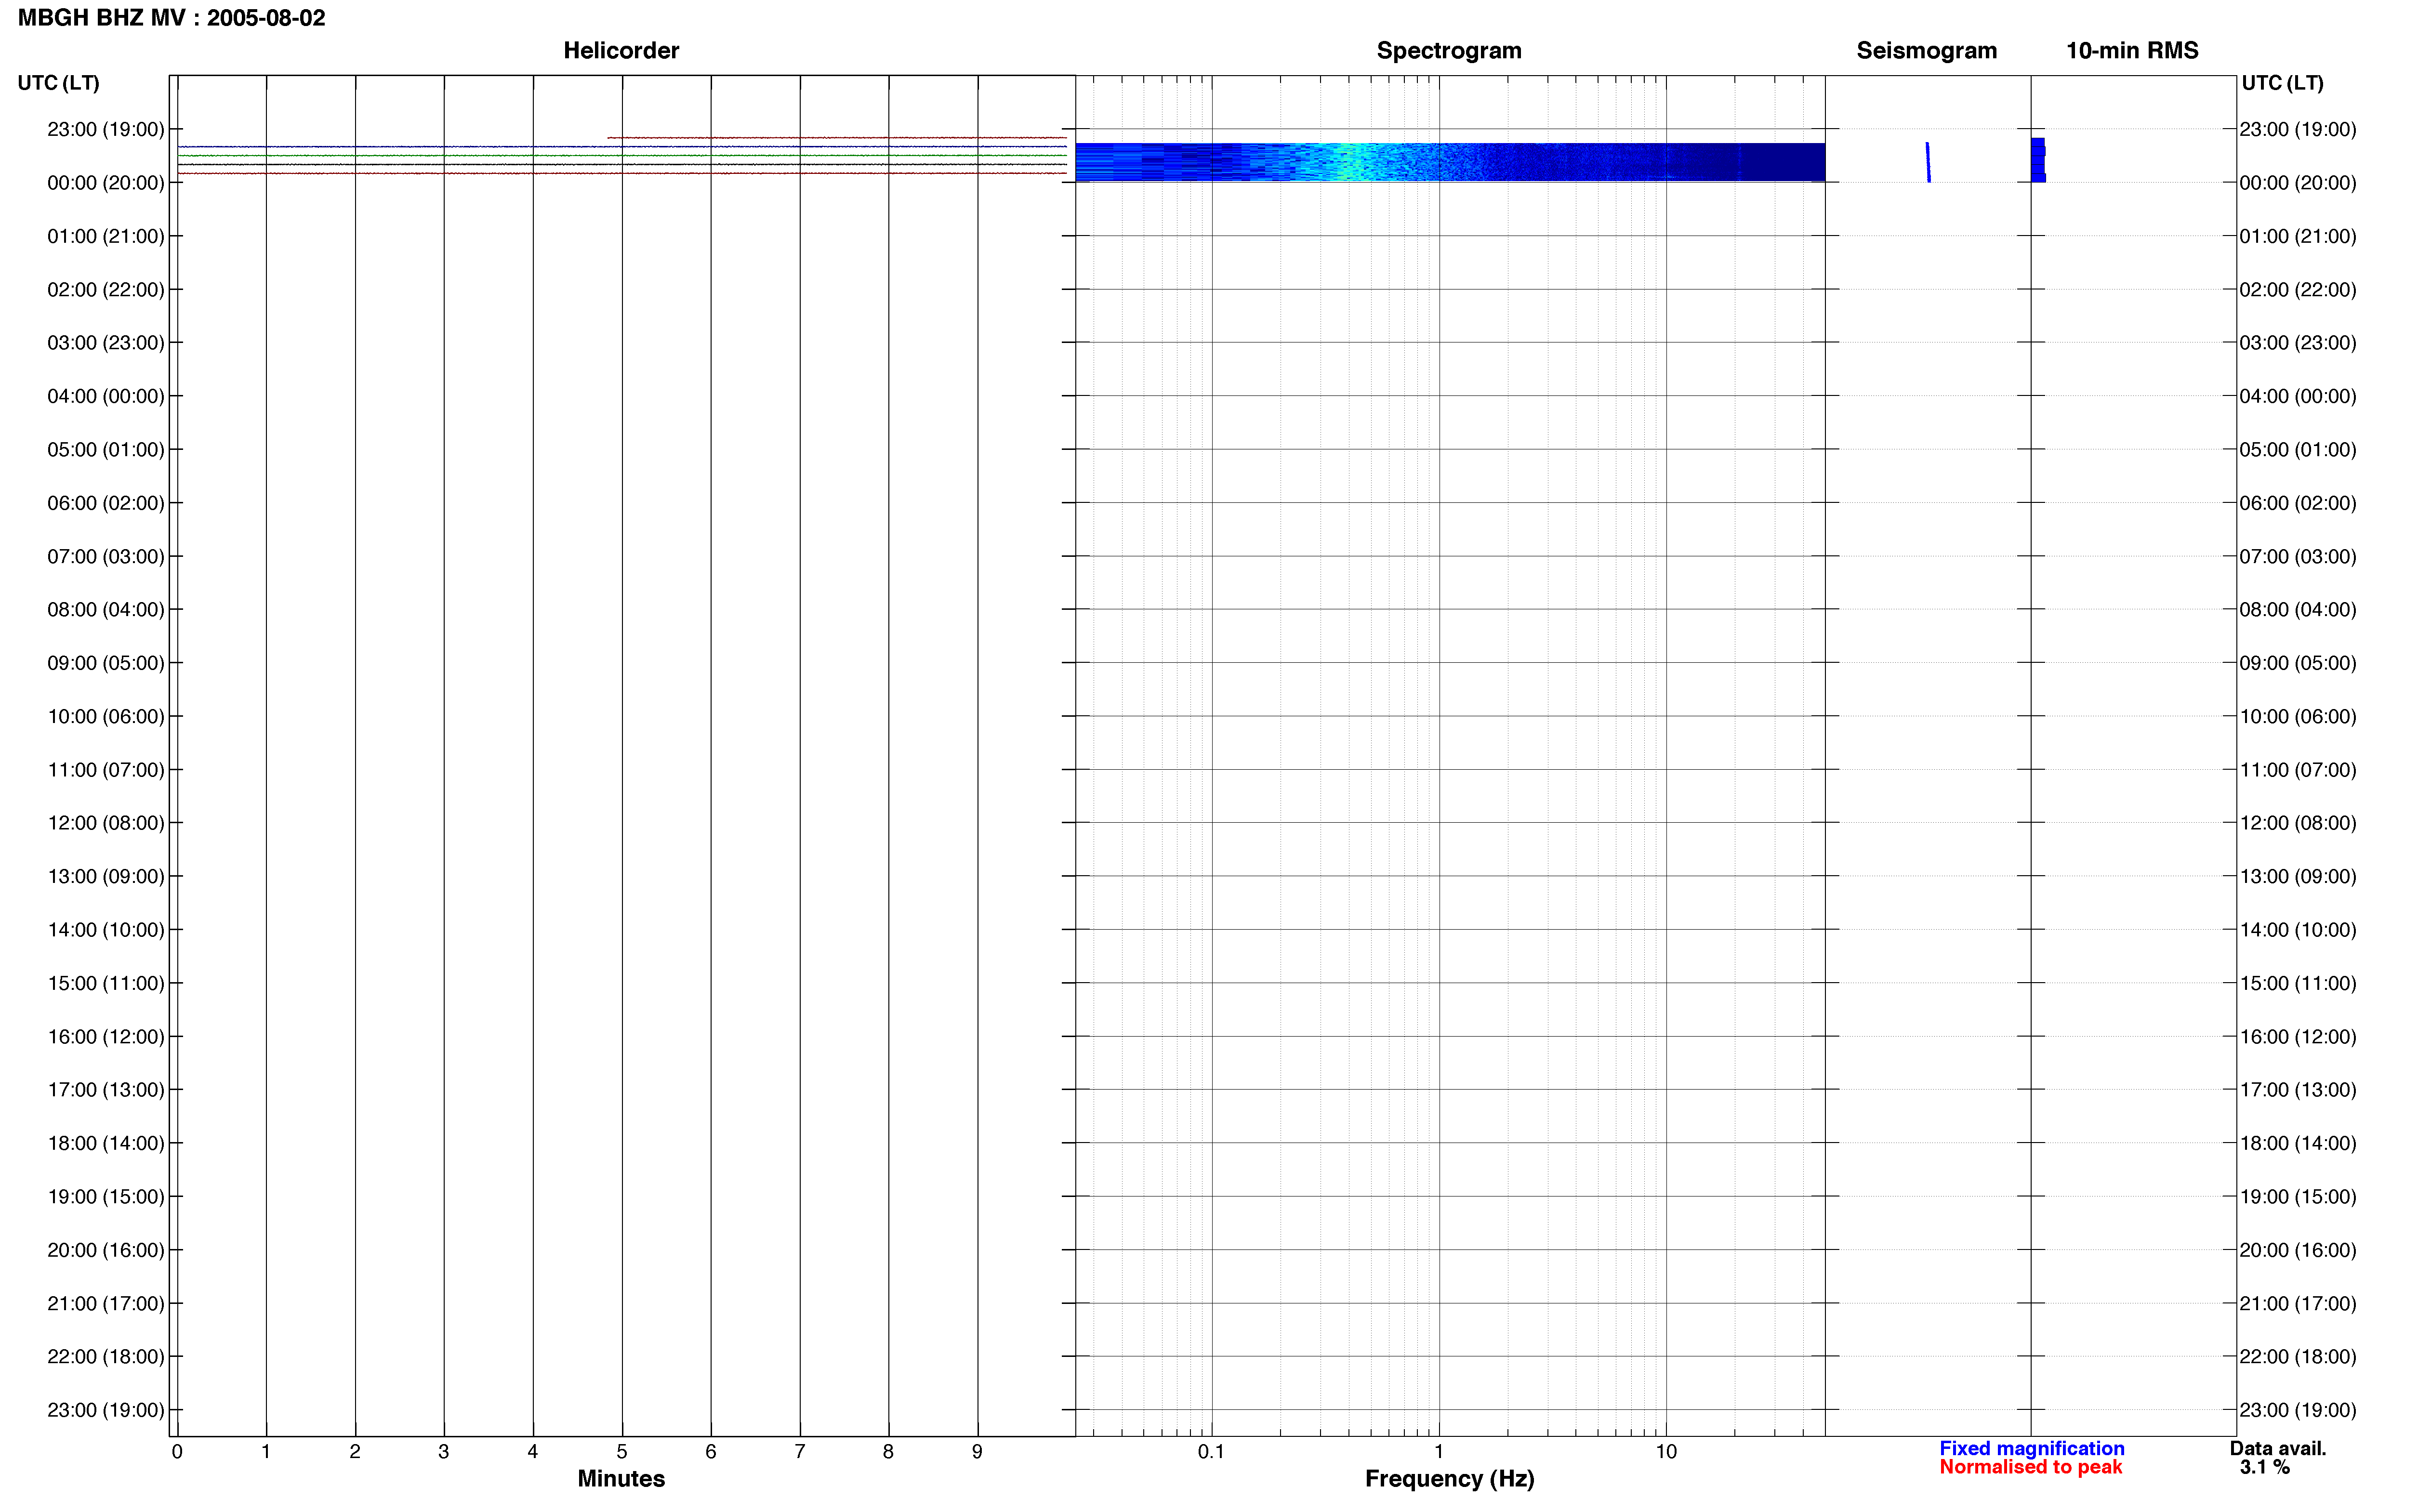Click the right 'UTC (LT)' axis label
The image size is (2418, 1512).
(2282, 83)
